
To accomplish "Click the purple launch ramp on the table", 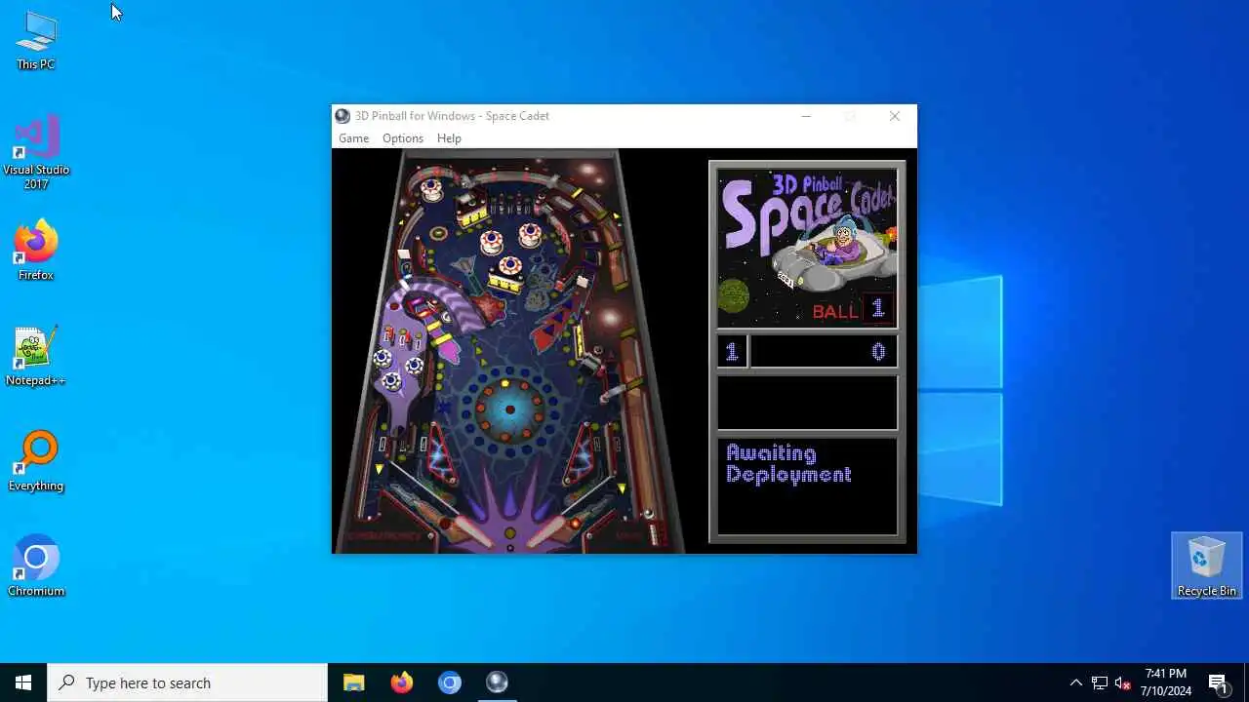I will (455, 299).
